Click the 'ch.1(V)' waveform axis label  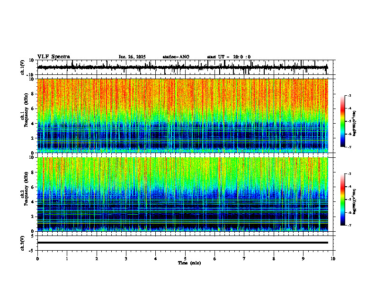[x=22, y=67]
